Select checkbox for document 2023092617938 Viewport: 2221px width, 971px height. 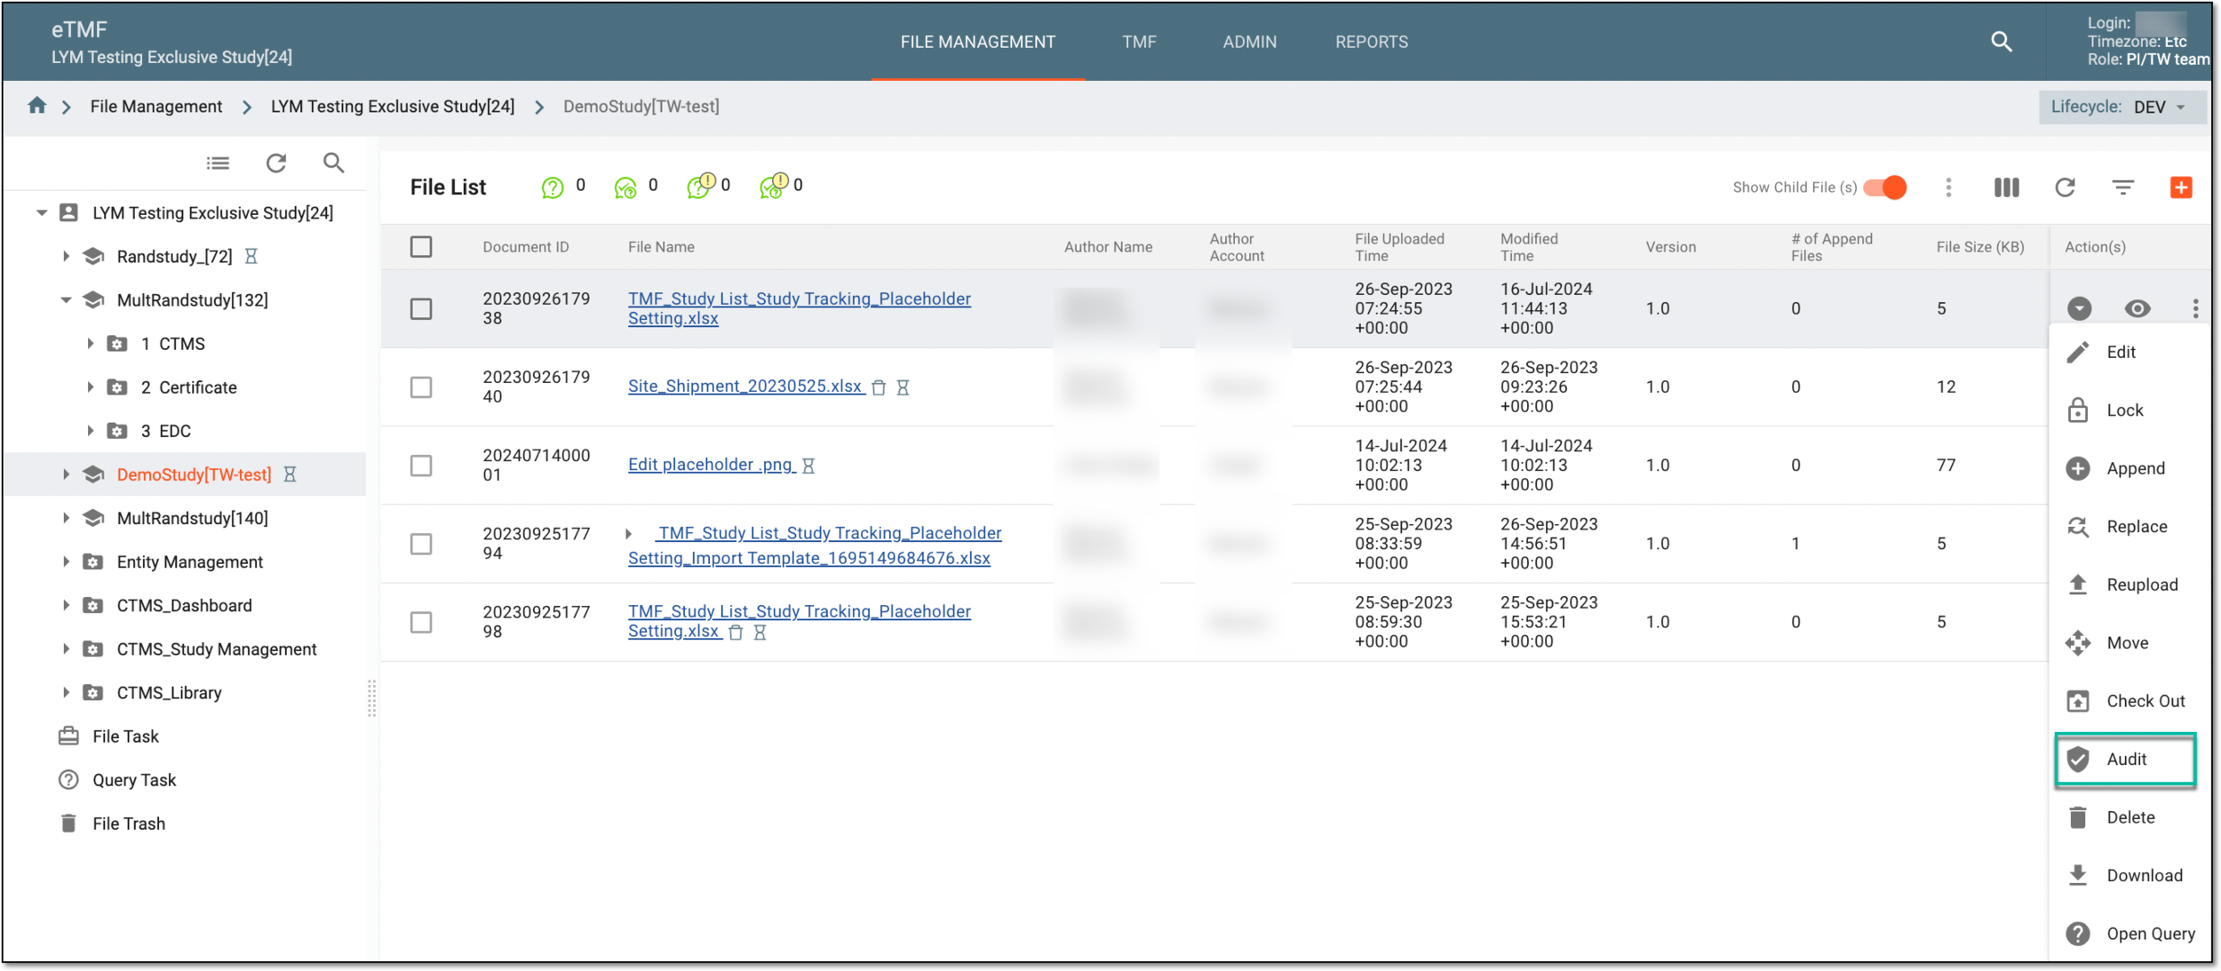421,308
